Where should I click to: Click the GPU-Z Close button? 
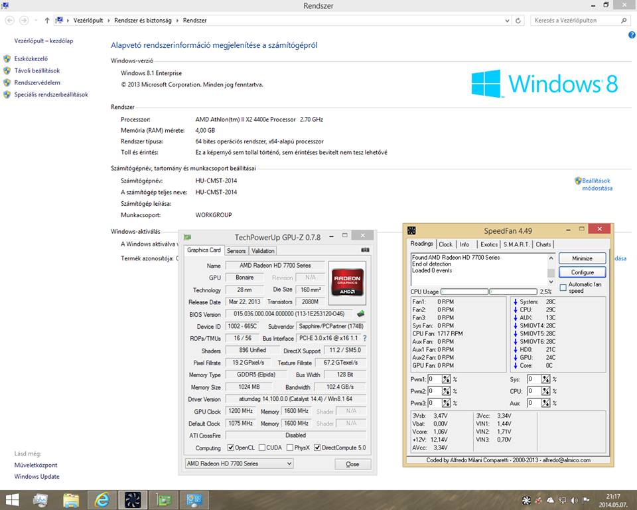pyautogui.click(x=352, y=464)
